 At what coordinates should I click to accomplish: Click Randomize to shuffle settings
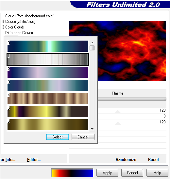click(x=126, y=159)
